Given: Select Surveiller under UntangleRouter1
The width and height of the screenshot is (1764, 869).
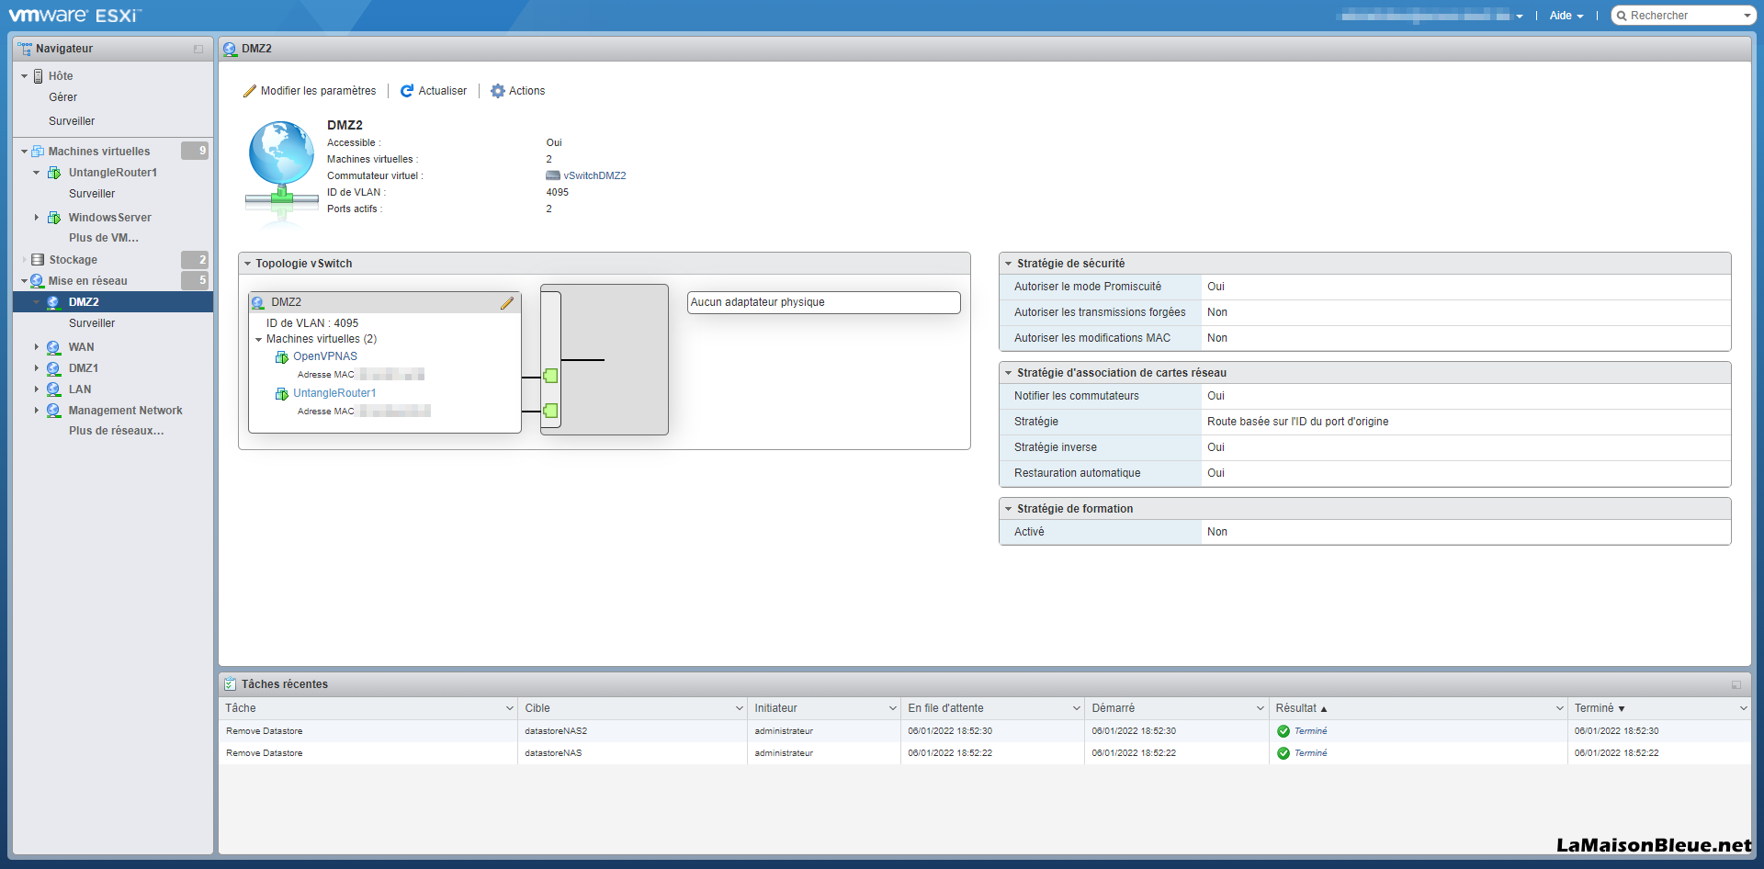Looking at the screenshot, I should (x=92, y=194).
